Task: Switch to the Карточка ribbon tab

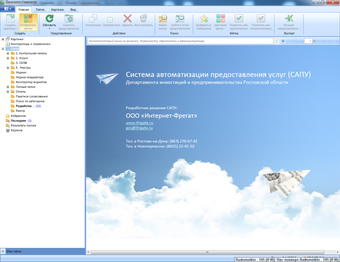Action: pyautogui.click(x=57, y=10)
